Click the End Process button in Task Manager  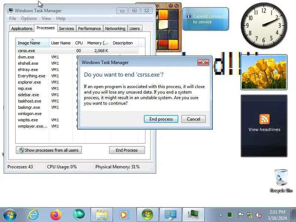tap(127, 150)
